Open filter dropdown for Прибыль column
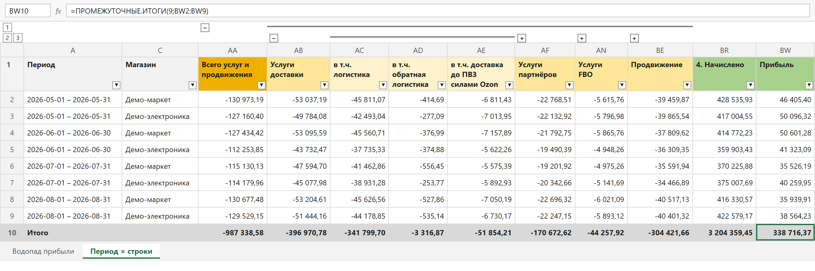Viewport: 815px width, 271px height. pos(809,85)
